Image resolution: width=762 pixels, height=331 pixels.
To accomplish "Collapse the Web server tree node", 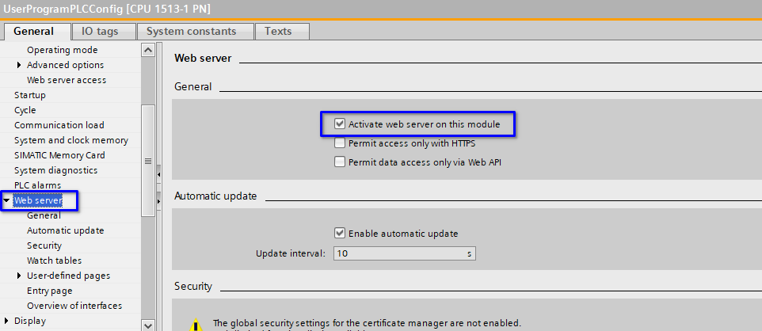I will (x=6, y=200).
